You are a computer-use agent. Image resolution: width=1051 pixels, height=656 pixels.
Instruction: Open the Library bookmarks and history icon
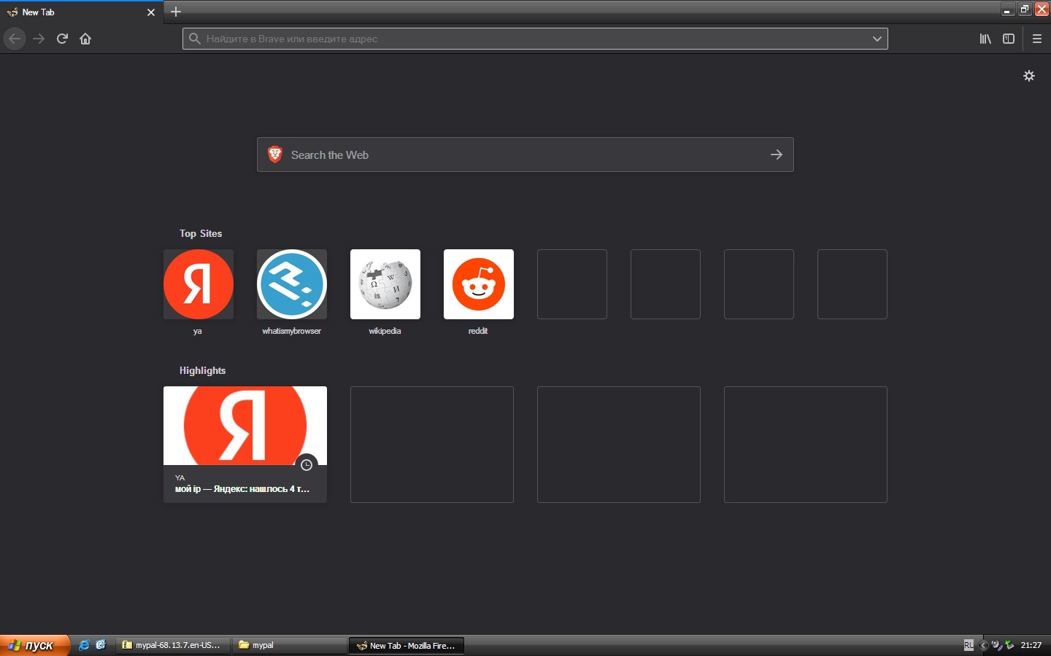pyautogui.click(x=985, y=39)
